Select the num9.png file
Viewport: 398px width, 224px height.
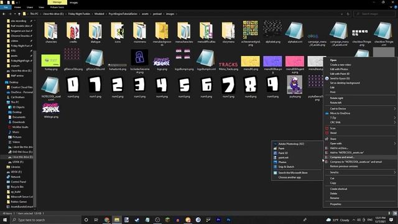[x=273, y=87]
